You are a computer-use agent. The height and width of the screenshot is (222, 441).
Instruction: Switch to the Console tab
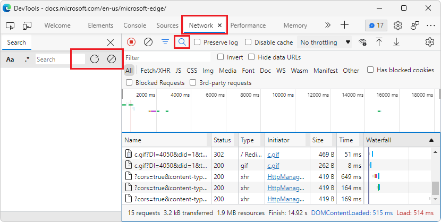(135, 25)
